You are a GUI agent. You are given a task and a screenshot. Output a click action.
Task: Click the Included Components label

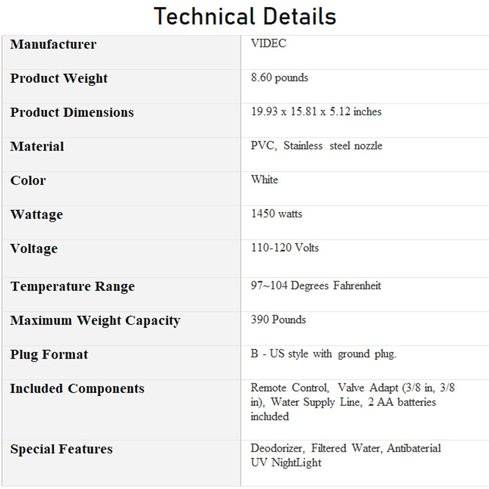(77, 389)
